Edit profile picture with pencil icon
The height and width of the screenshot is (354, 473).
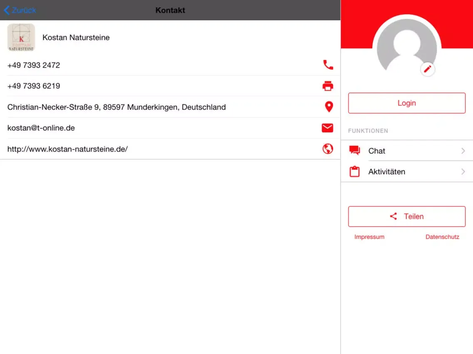[x=428, y=69]
